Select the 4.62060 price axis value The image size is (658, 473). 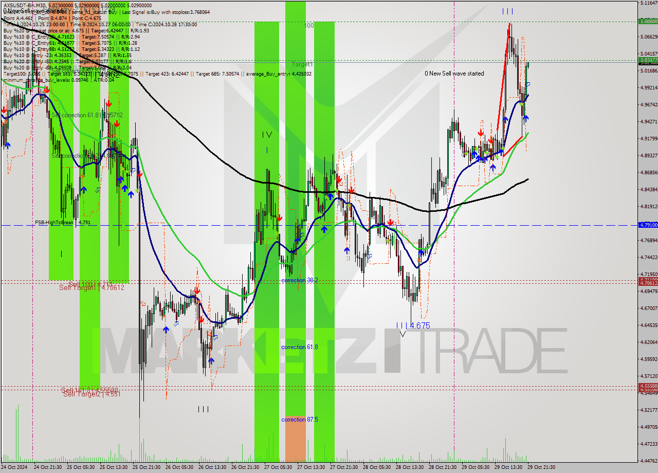pos(649,342)
